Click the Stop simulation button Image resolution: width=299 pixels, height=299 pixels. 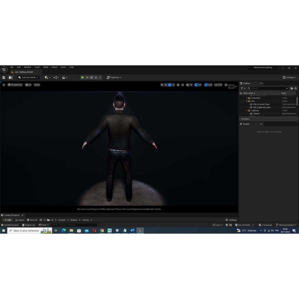92,78
